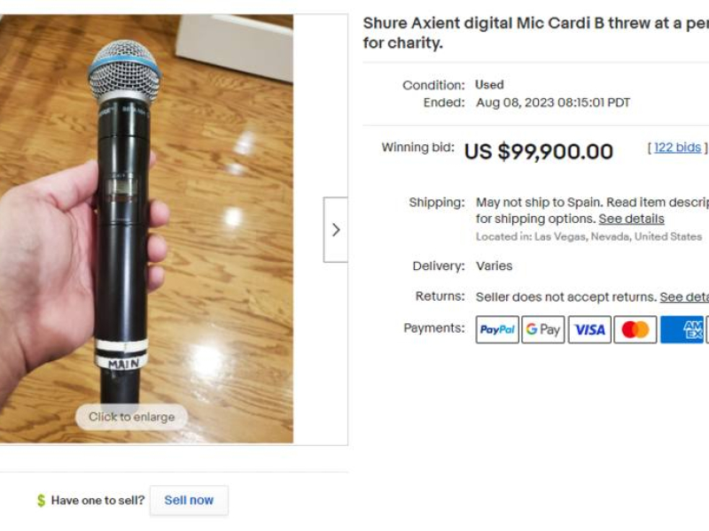Click the PayPal payment icon
Screen dimensions: 709x531
497,330
